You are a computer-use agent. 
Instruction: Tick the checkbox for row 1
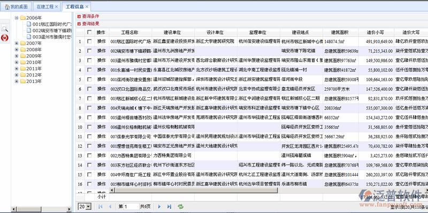[89, 42]
